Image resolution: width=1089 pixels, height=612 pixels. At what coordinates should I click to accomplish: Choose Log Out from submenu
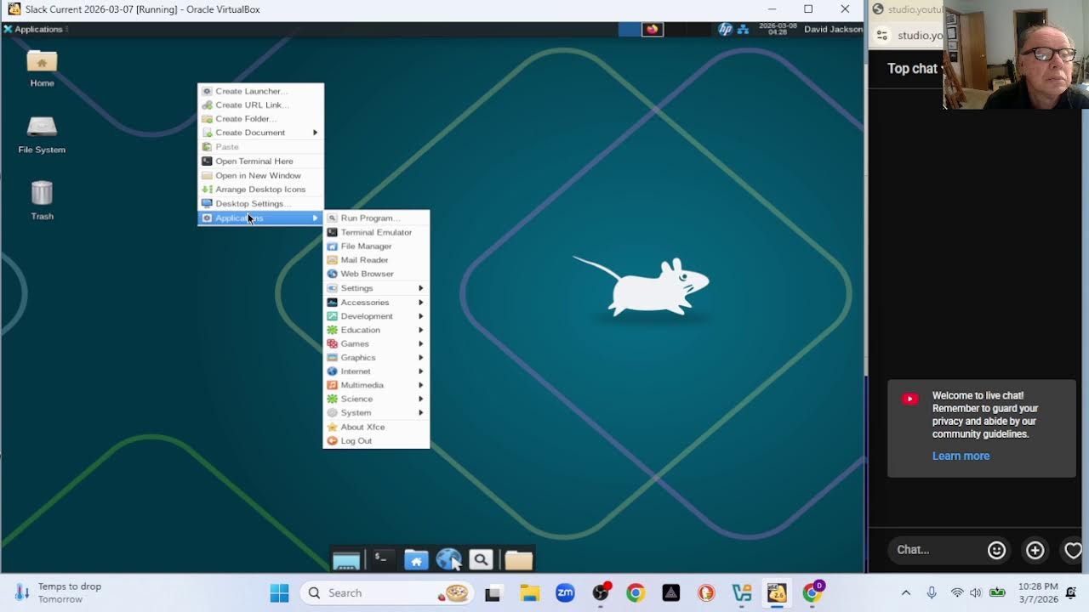click(376, 440)
